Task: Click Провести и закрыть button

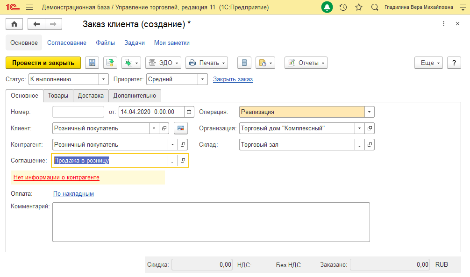Action: pos(43,63)
